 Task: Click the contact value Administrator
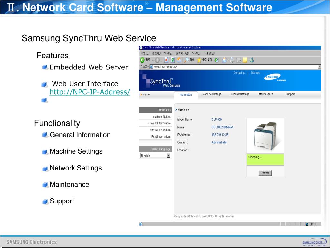[219, 142]
